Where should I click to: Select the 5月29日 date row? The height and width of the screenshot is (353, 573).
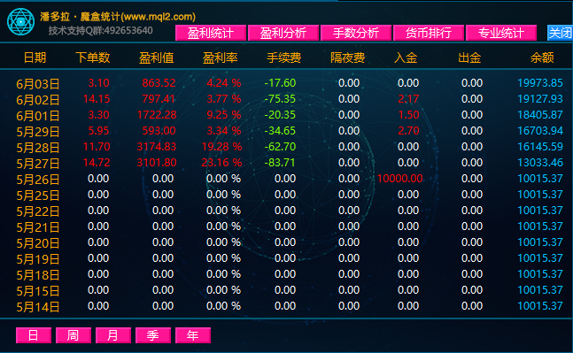[x=38, y=132]
